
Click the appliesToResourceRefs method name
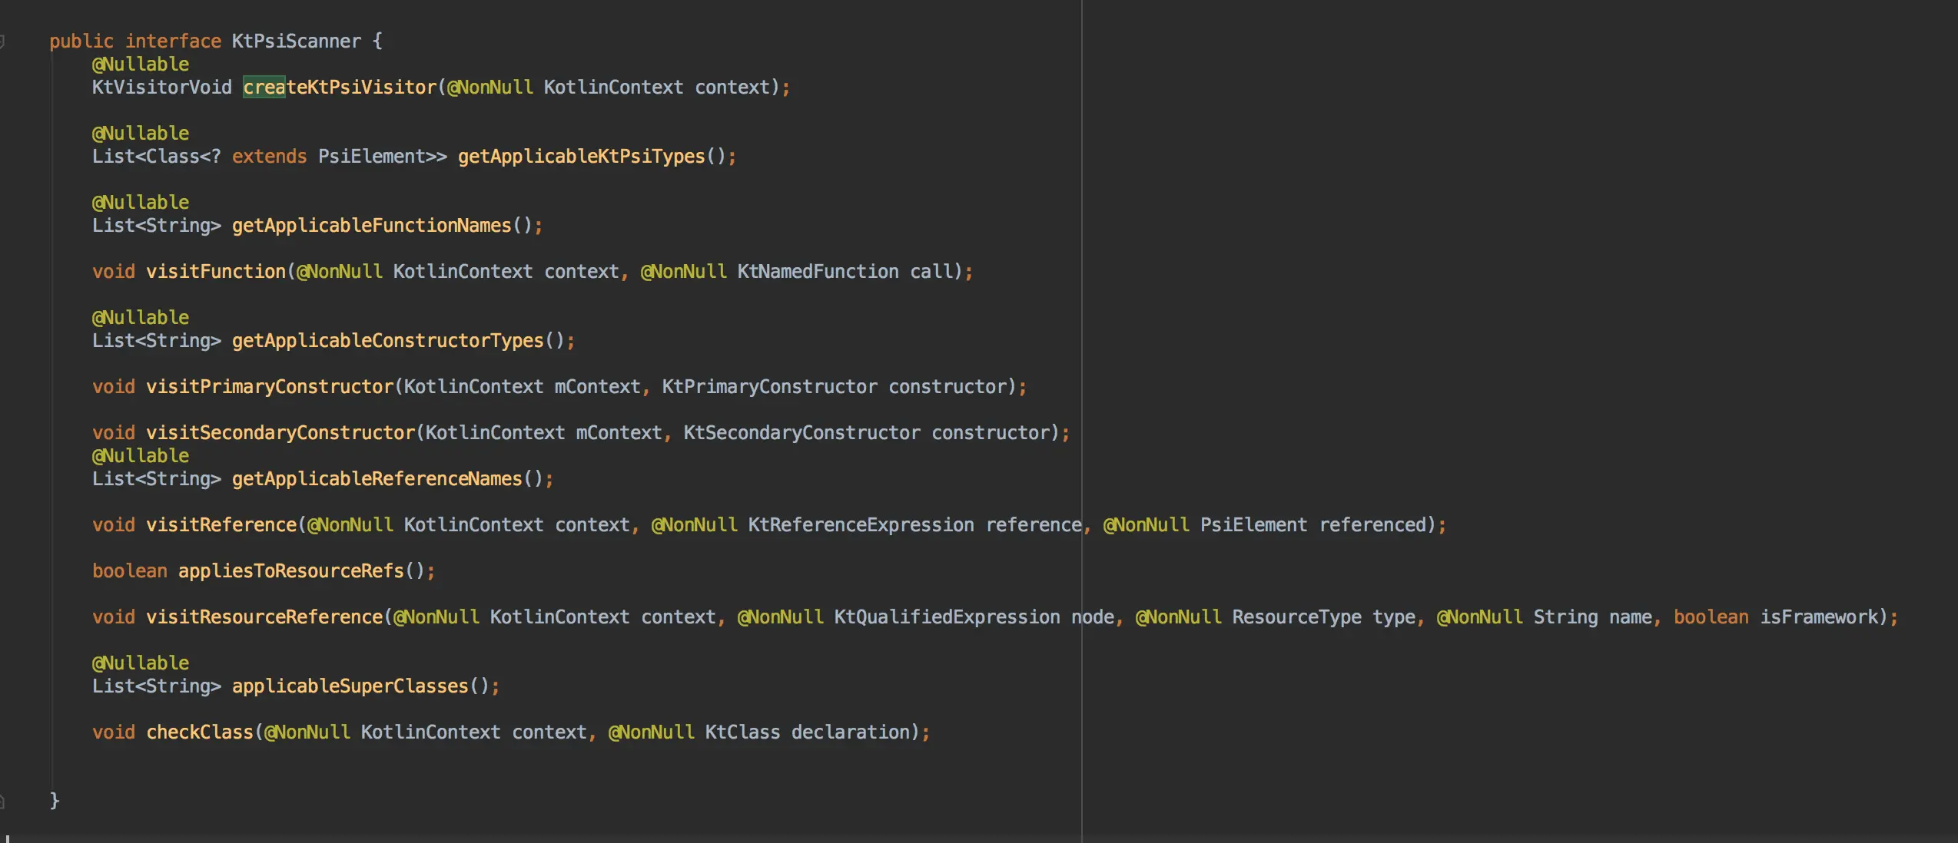tap(290, 571)
